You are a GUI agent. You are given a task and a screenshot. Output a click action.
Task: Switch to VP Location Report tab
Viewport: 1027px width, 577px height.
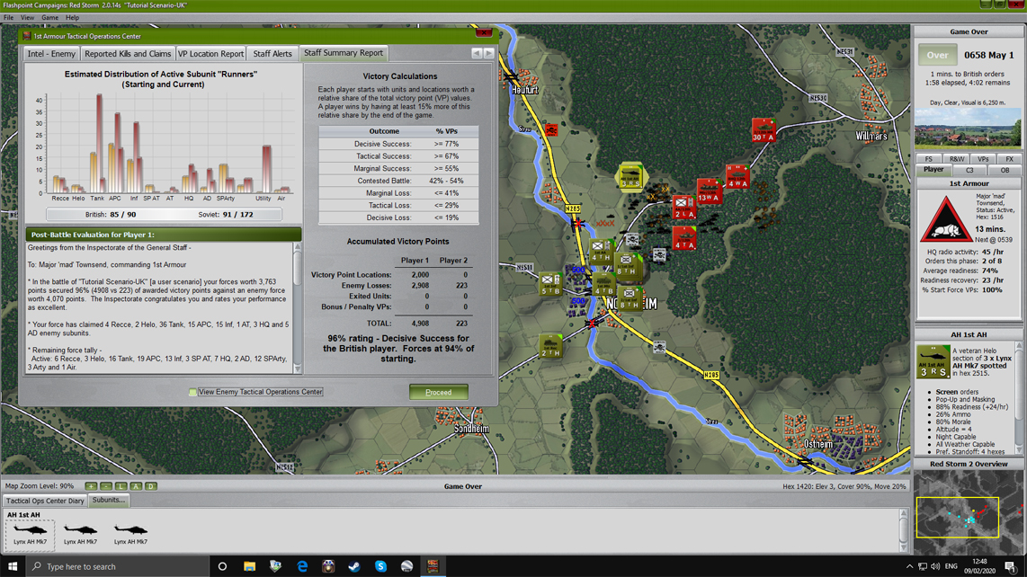click(x=211, y=54)
